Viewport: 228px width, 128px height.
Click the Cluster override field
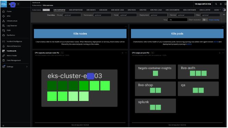72,15
